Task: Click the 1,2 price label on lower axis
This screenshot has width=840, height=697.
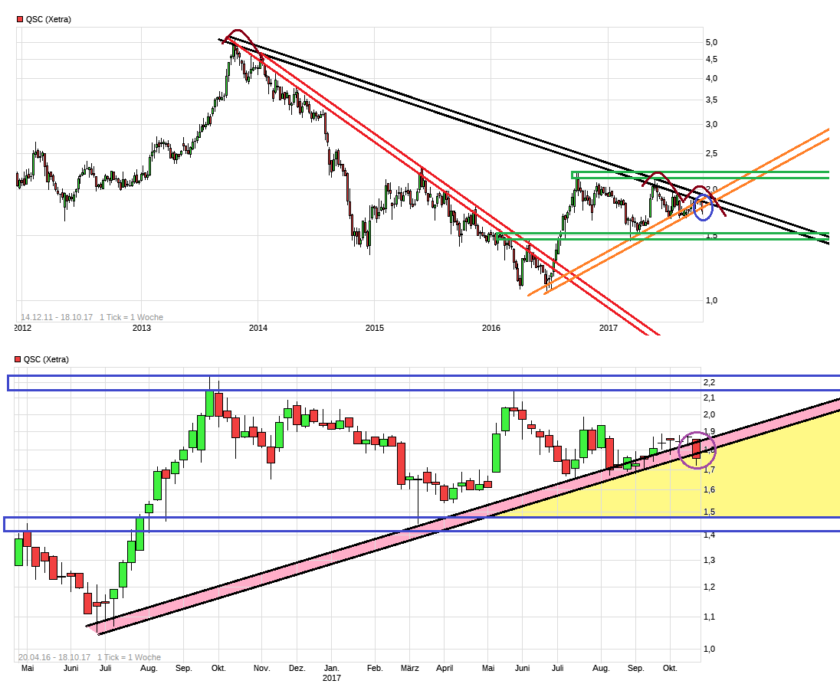Action: pyautogui.click(x=709, y=587)
